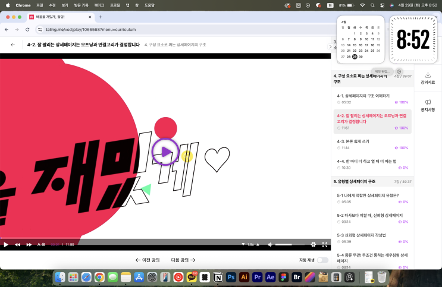Enter fullscreen mode in the player
The width and height of the screenshot is (442, 287).
coord(325,244)
